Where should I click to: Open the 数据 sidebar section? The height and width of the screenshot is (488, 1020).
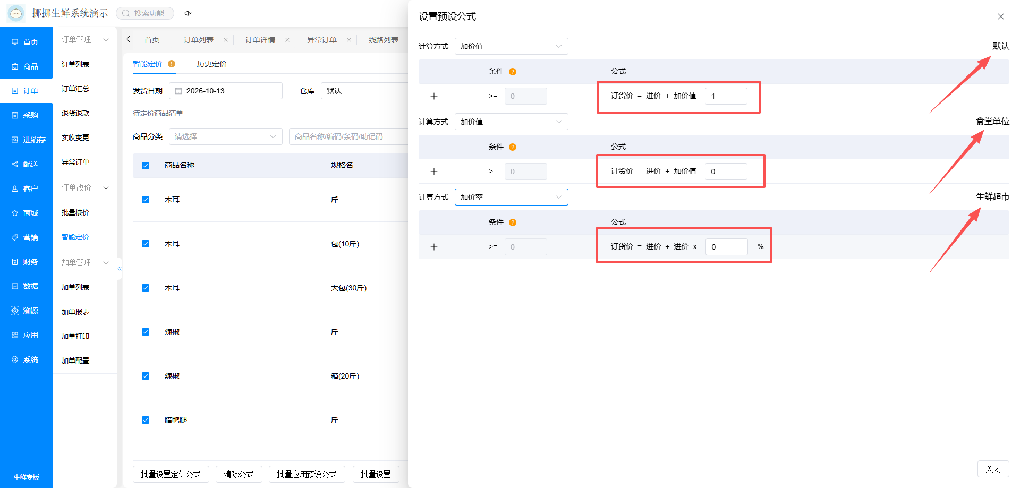tap(26, 286)
